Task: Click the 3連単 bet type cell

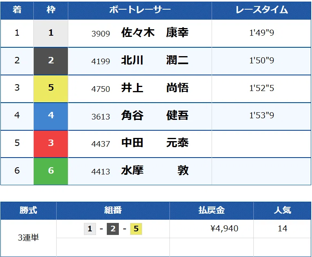Action: (29, 238)
